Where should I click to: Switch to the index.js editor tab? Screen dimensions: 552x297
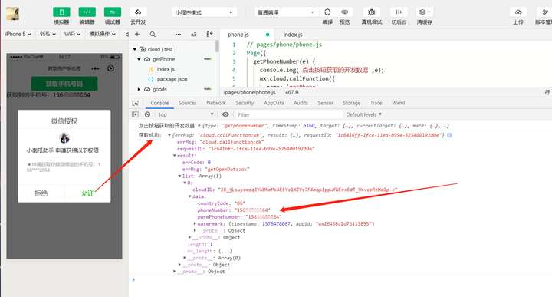tap(293, 35)
